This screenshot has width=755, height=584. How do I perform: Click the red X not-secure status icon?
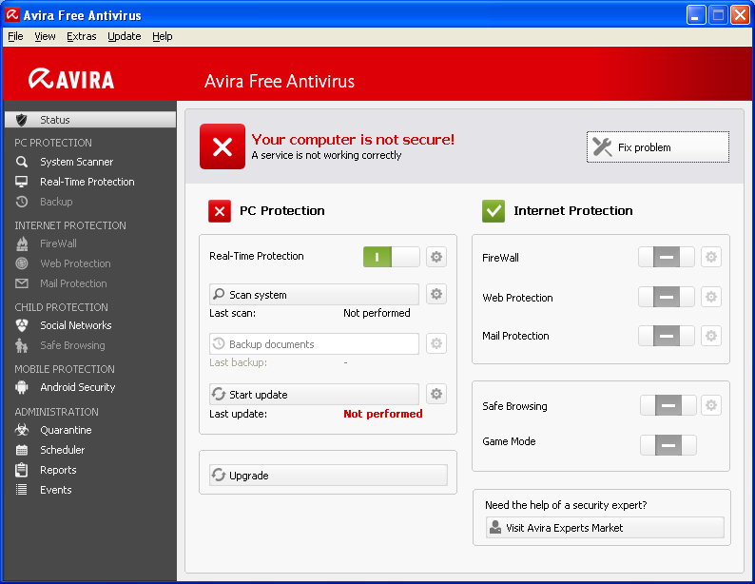click(223, 146)
